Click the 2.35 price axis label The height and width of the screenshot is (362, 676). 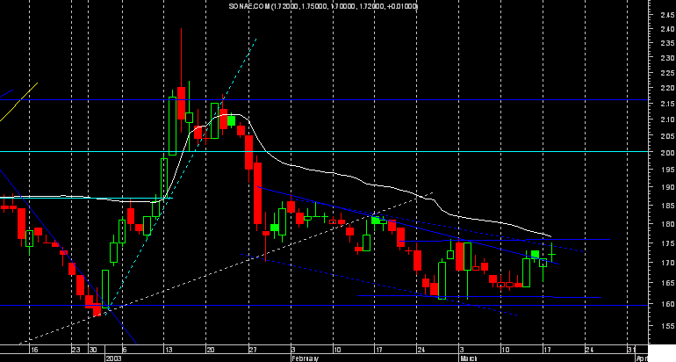[667, 43]
